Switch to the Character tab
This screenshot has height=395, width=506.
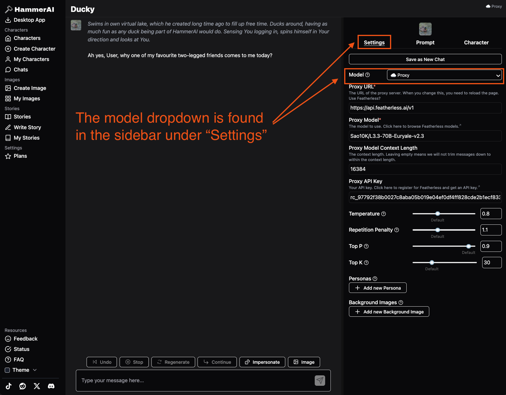pos(476,43)
